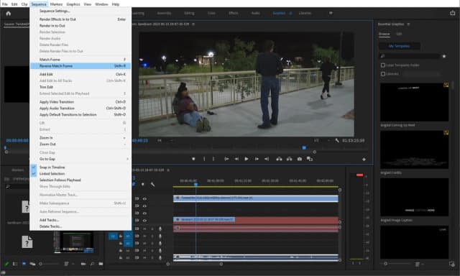Screen dimensions: 460x276
Task: Click the Mark In button
Action: coord(204,159)
